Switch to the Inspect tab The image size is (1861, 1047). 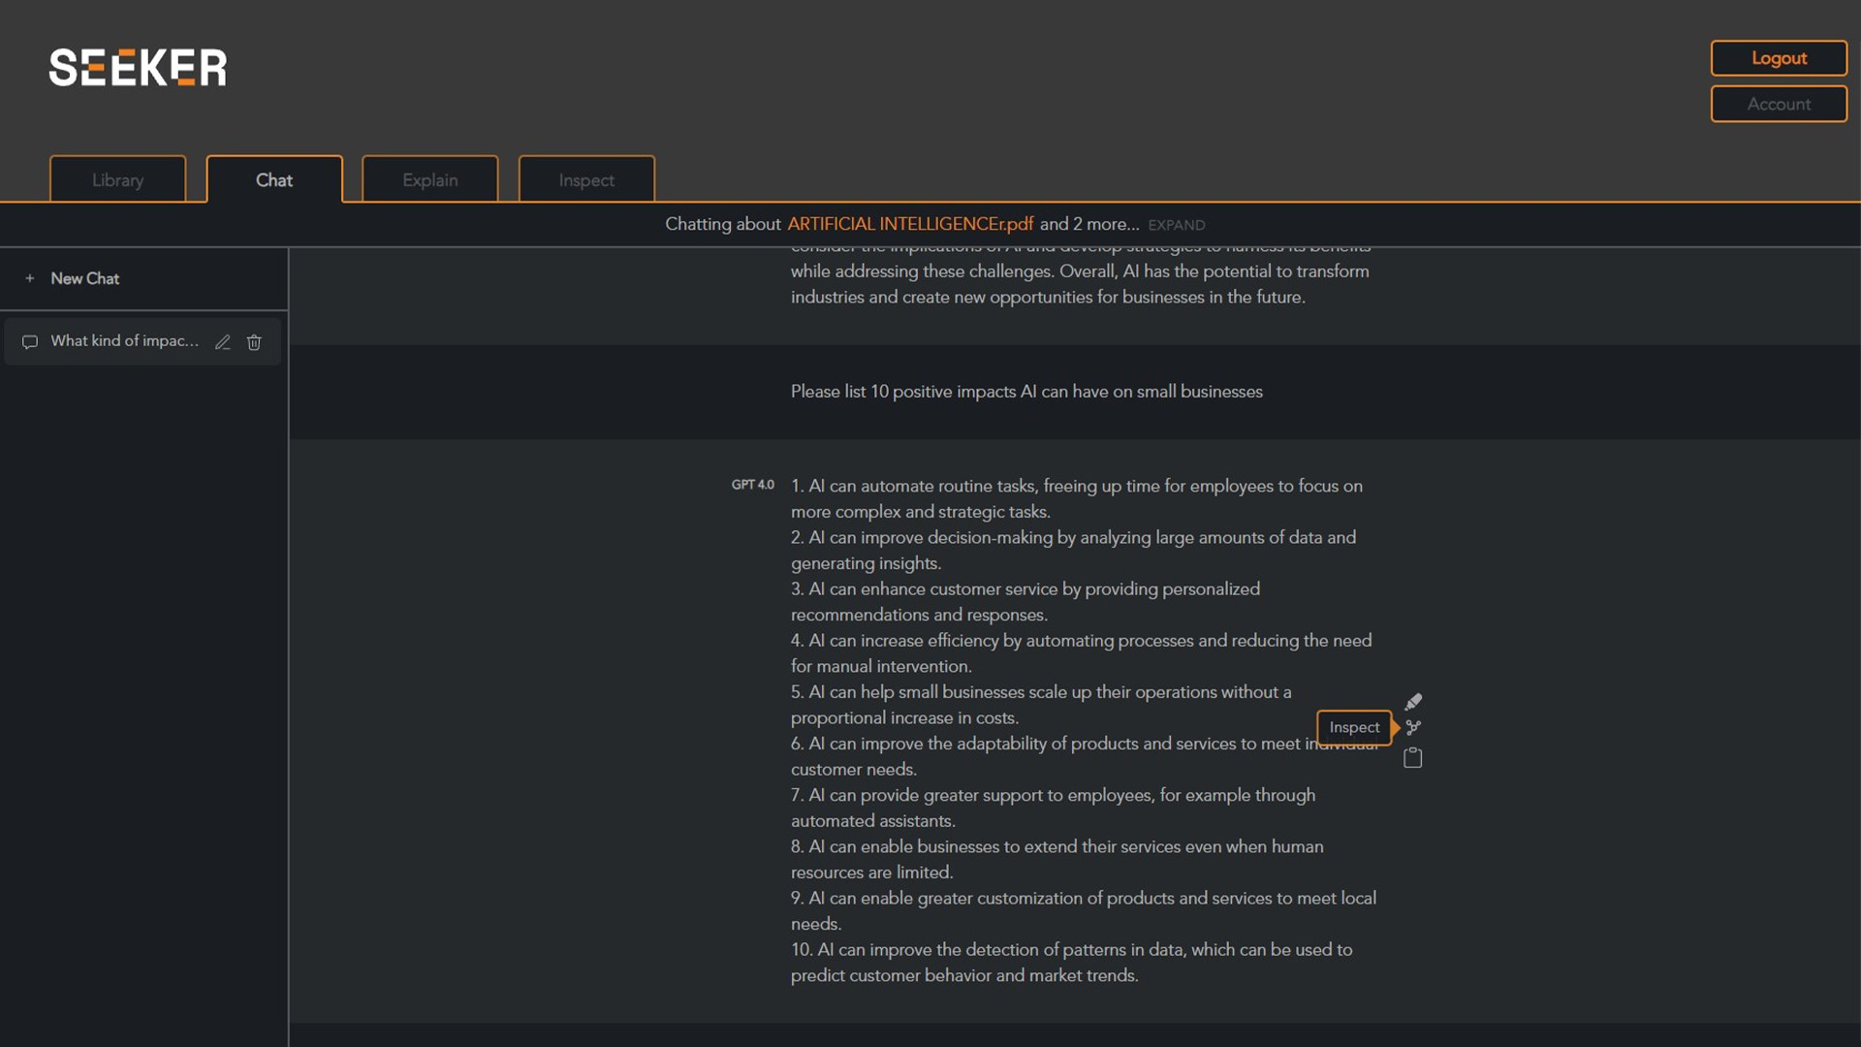point(585,180)
